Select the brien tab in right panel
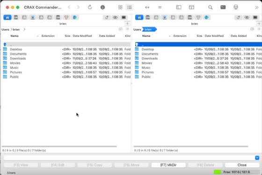The height and width of the screenshot is (175, 262). pyautogui.click(x=195, y=24)
